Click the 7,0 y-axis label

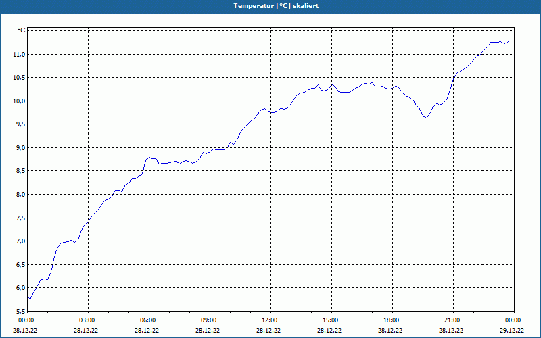pos(21,241)
